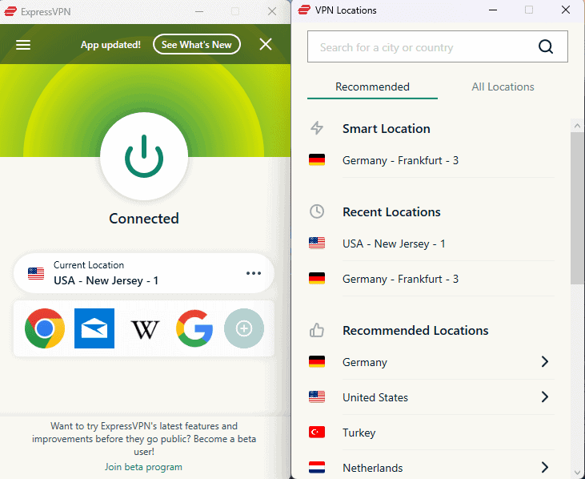Select the Current Location USA - New Jersey - 1 card
The width and height of the screenshot is (585, 479).
coord(143,273)
